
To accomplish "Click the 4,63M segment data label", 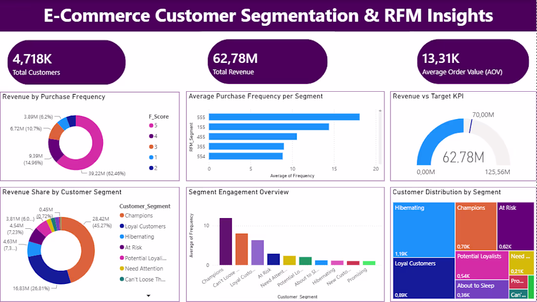I will (10, 244).
